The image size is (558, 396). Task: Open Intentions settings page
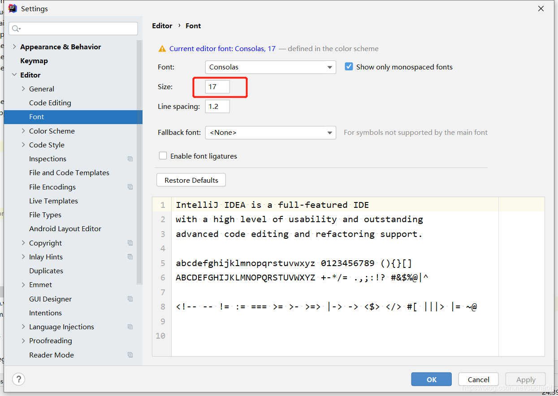point(45,313)
